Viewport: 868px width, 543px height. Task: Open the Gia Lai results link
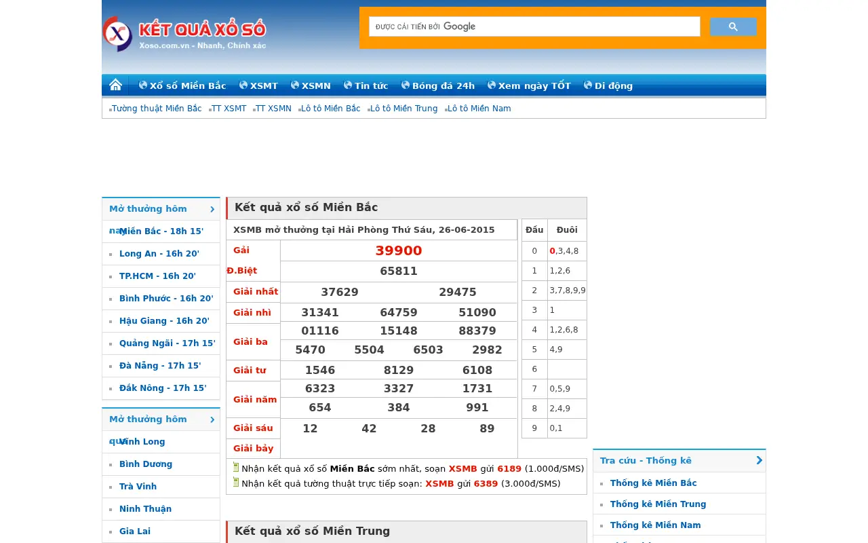(135, 531)
